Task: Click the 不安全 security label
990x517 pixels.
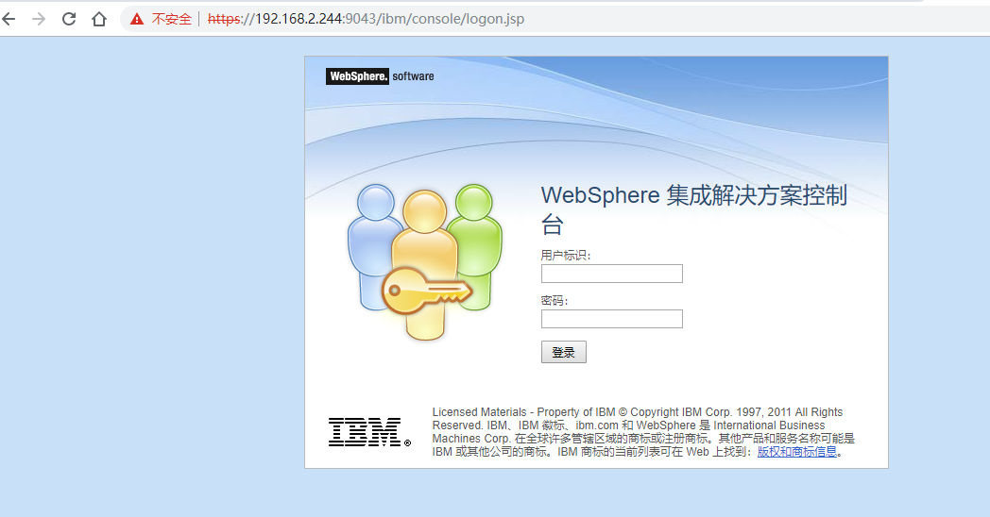Action: point(171,19)
